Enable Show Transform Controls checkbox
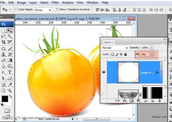 coord(58,10)
